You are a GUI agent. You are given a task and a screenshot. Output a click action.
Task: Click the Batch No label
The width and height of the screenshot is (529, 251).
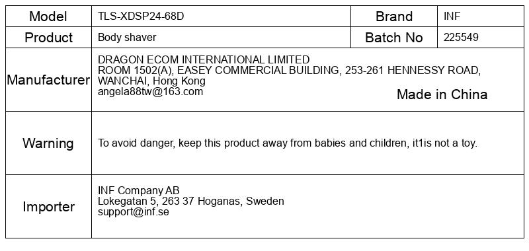(394, 38)
